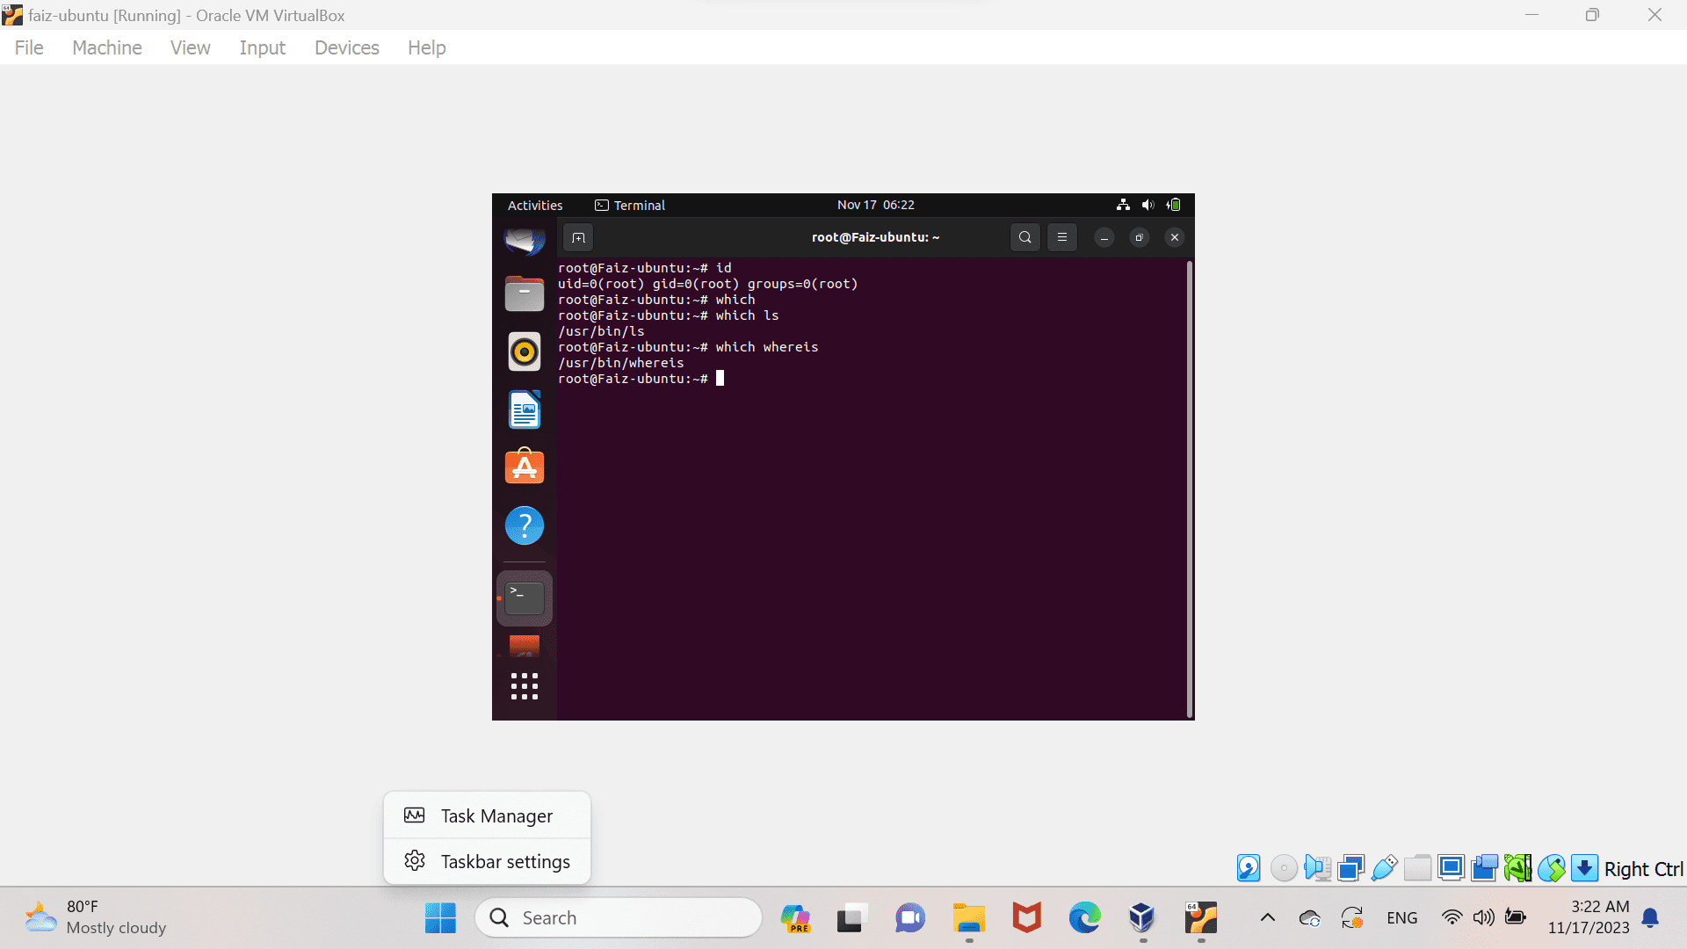
Task: Choose Taskbar settings from the context menu
Action: pyautogui.click(x=487, y=861)
